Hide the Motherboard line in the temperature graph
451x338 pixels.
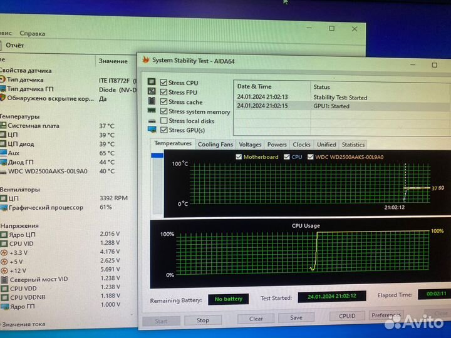point(239,156)
